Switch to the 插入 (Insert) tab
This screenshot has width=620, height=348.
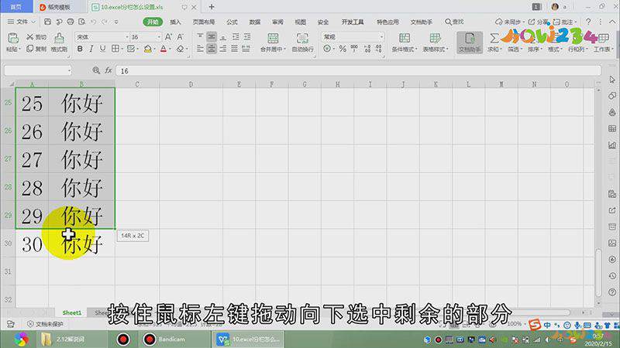(x=175, y=22)
